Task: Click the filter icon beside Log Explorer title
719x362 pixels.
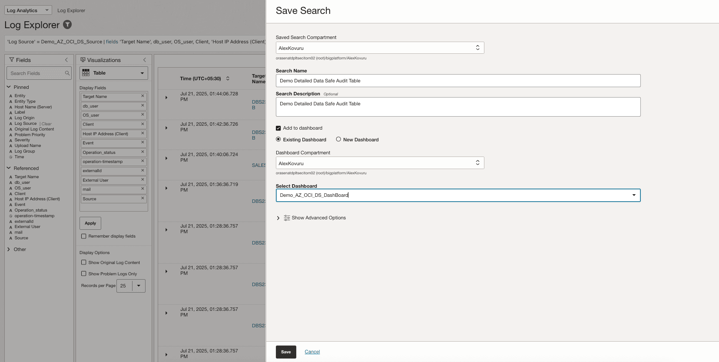Action: (67, 25)
